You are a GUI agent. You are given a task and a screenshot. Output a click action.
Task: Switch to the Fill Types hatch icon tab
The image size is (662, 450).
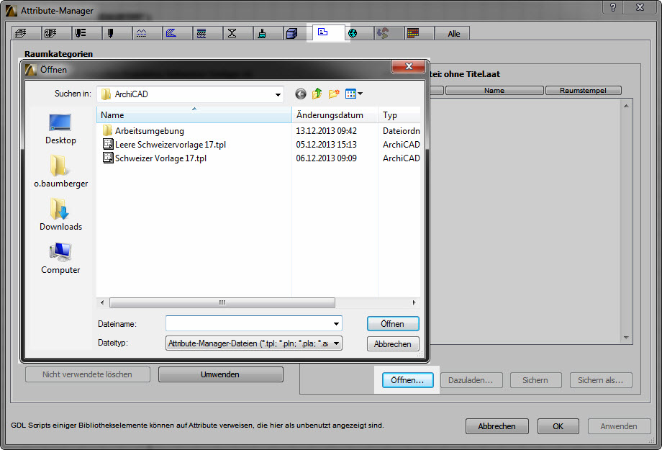(x=171, y=33)
